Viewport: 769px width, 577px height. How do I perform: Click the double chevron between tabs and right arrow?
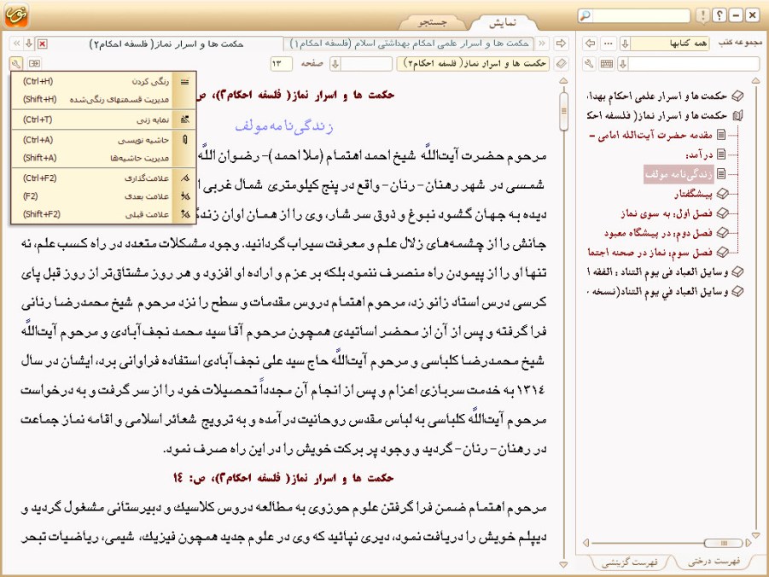[x=542, y=44]
